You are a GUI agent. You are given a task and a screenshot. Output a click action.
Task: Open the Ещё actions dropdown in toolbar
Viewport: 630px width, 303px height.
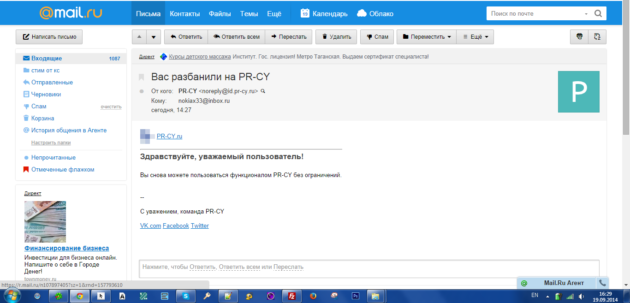tap(475, 37)
